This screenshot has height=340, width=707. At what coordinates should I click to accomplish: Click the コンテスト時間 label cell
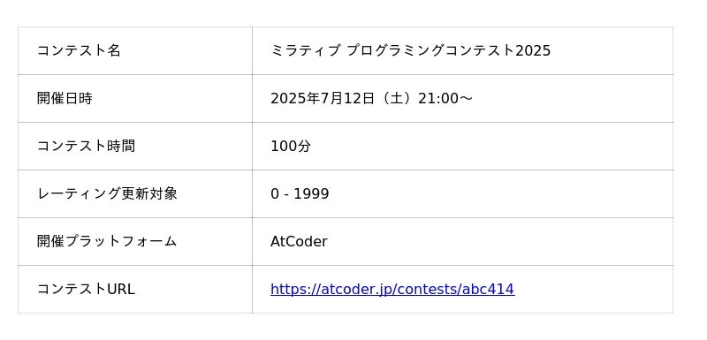(x=135, y=146)
